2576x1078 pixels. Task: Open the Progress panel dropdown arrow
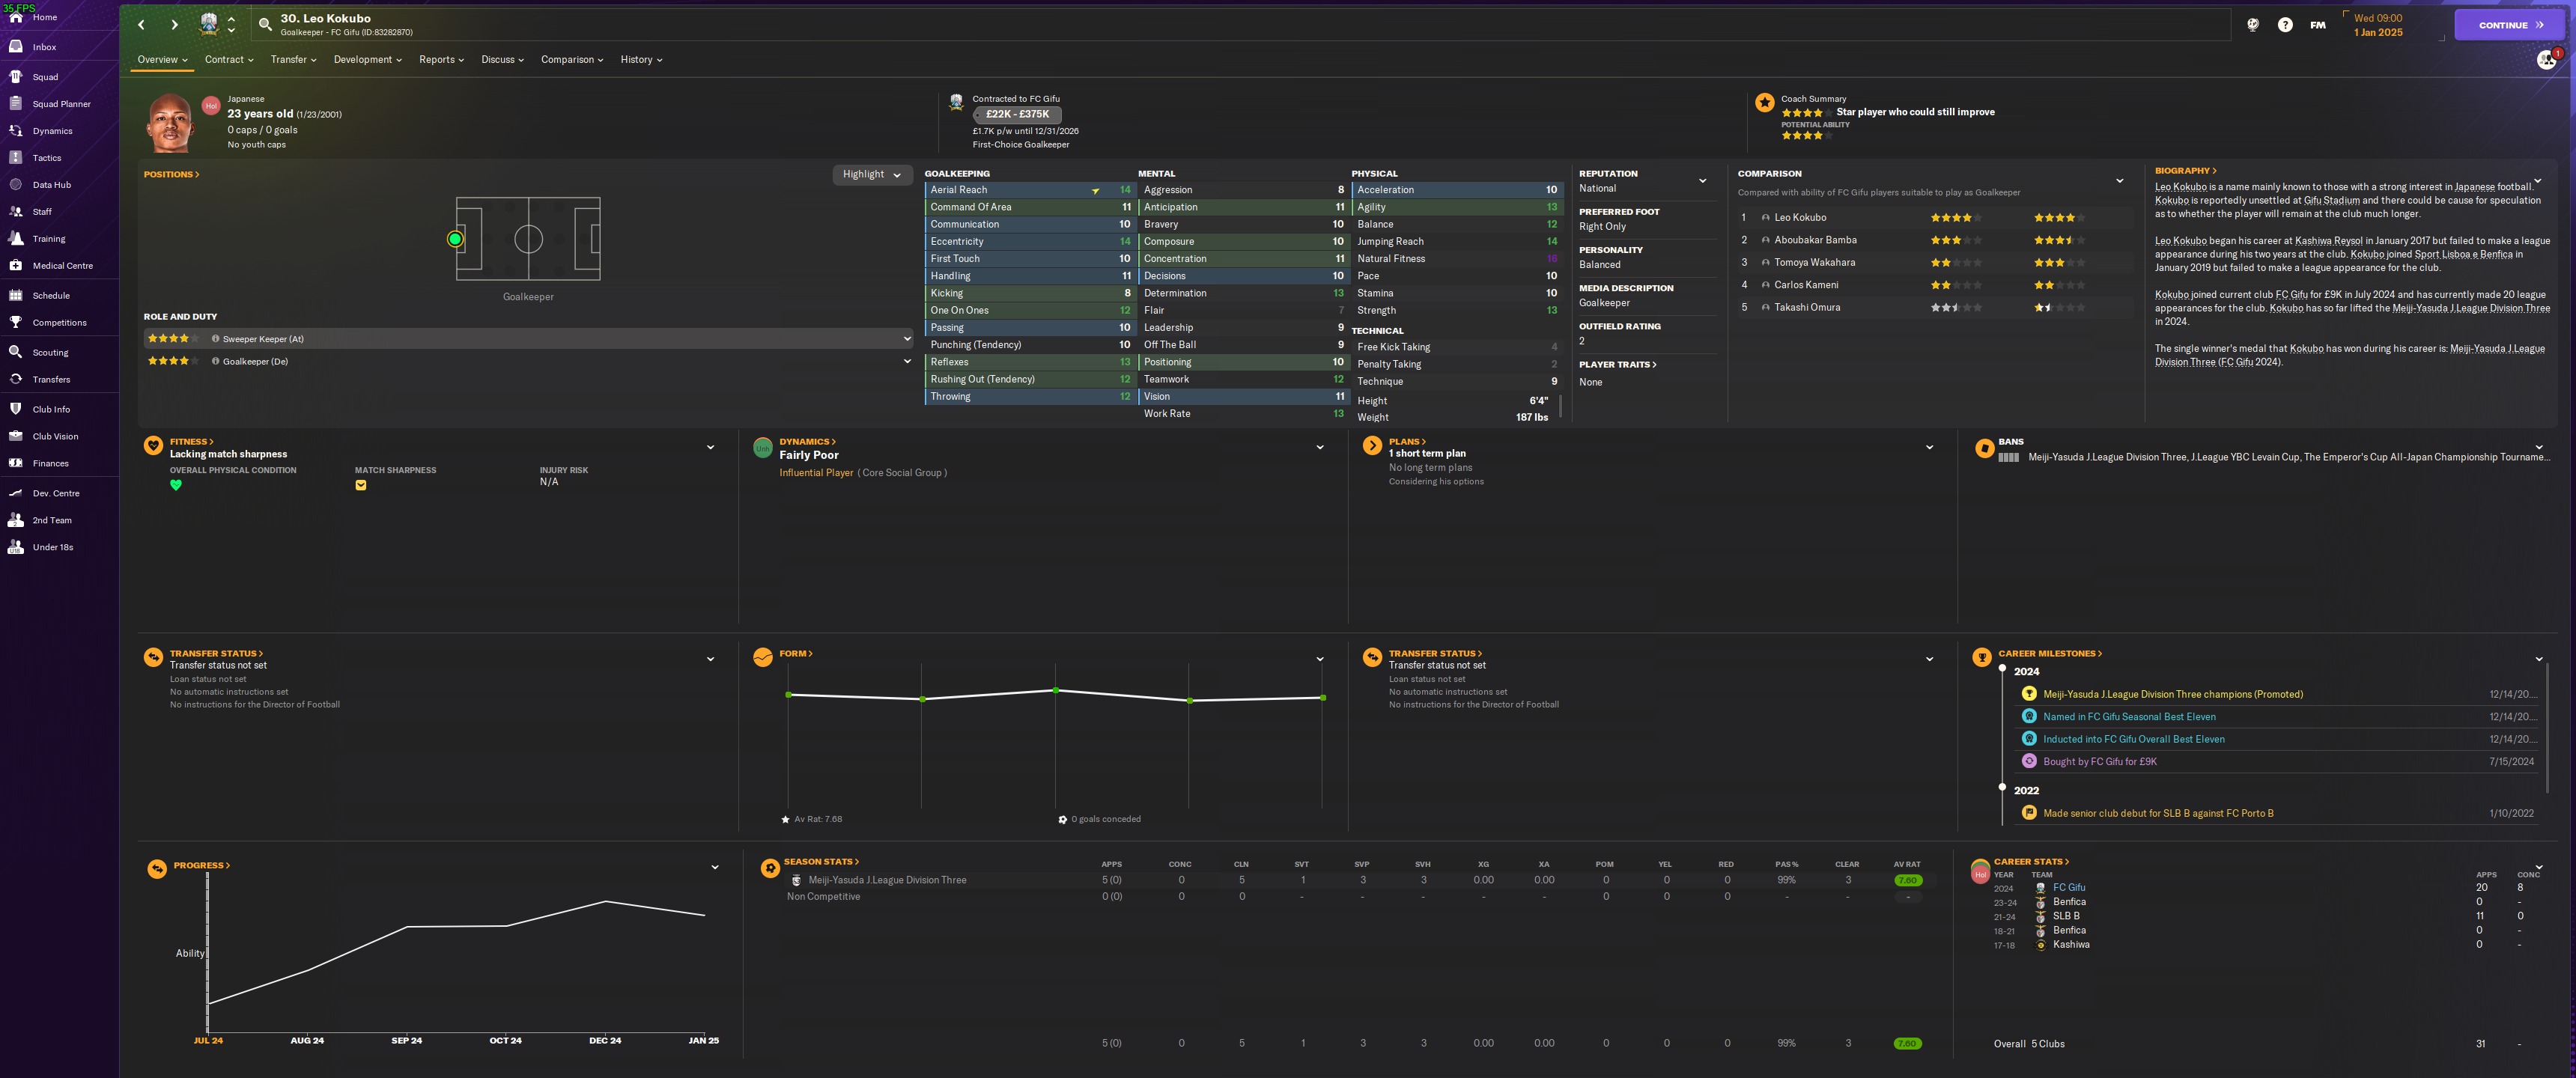click(x=714, y=868)
